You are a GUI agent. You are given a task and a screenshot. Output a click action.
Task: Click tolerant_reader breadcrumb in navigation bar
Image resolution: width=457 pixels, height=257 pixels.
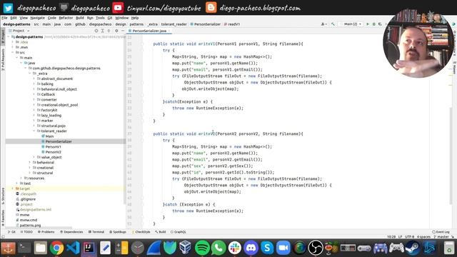click(174, 24)
